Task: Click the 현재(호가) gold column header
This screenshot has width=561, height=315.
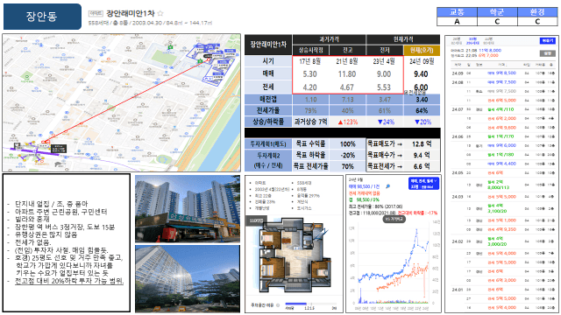Action: (422, 50)
